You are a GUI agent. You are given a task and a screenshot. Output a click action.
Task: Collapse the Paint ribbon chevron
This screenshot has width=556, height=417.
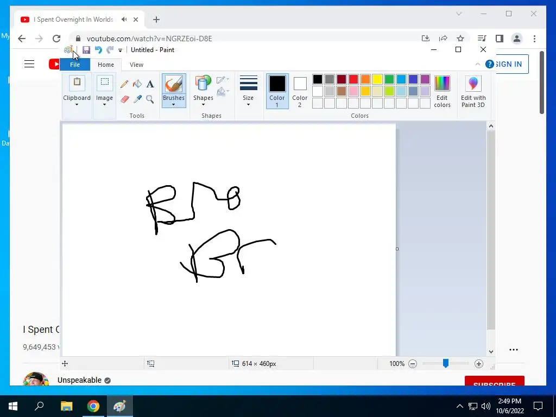pyautogui.click(x=478, y=64)
